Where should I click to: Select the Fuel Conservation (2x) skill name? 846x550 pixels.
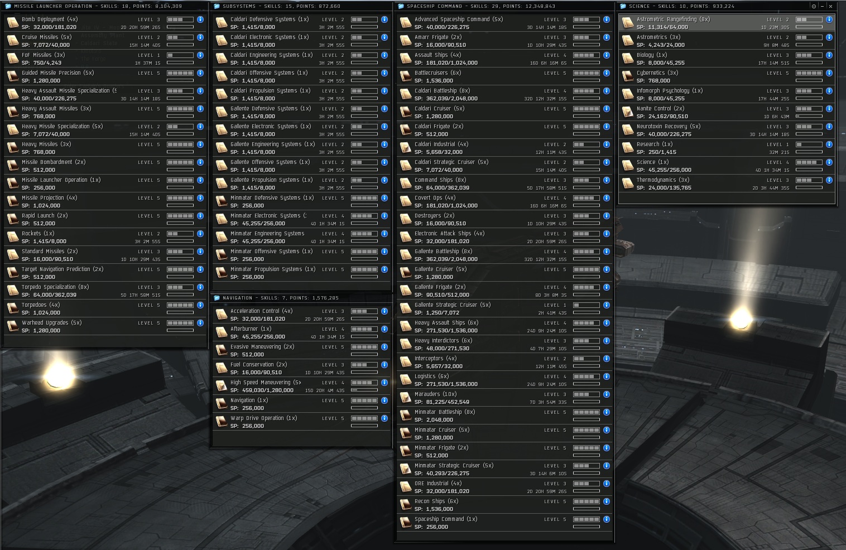(x=259, y=365)
